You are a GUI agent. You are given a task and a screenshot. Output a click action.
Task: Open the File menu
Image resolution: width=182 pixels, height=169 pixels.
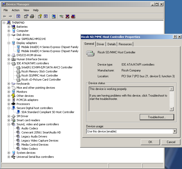point(6,10)
